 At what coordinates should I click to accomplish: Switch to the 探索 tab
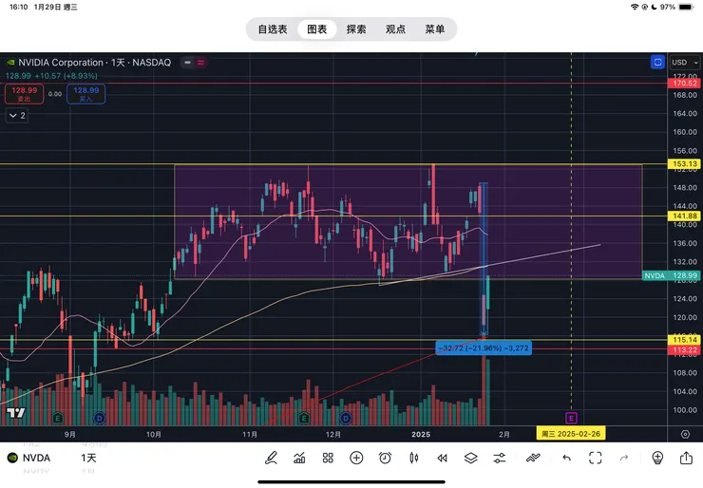(x=356, y=29)
